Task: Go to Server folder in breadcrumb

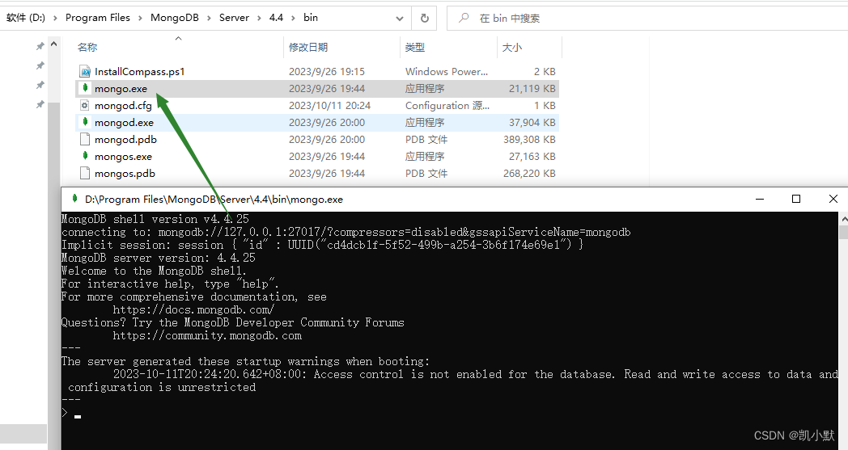Action: (x=234, y=18)
